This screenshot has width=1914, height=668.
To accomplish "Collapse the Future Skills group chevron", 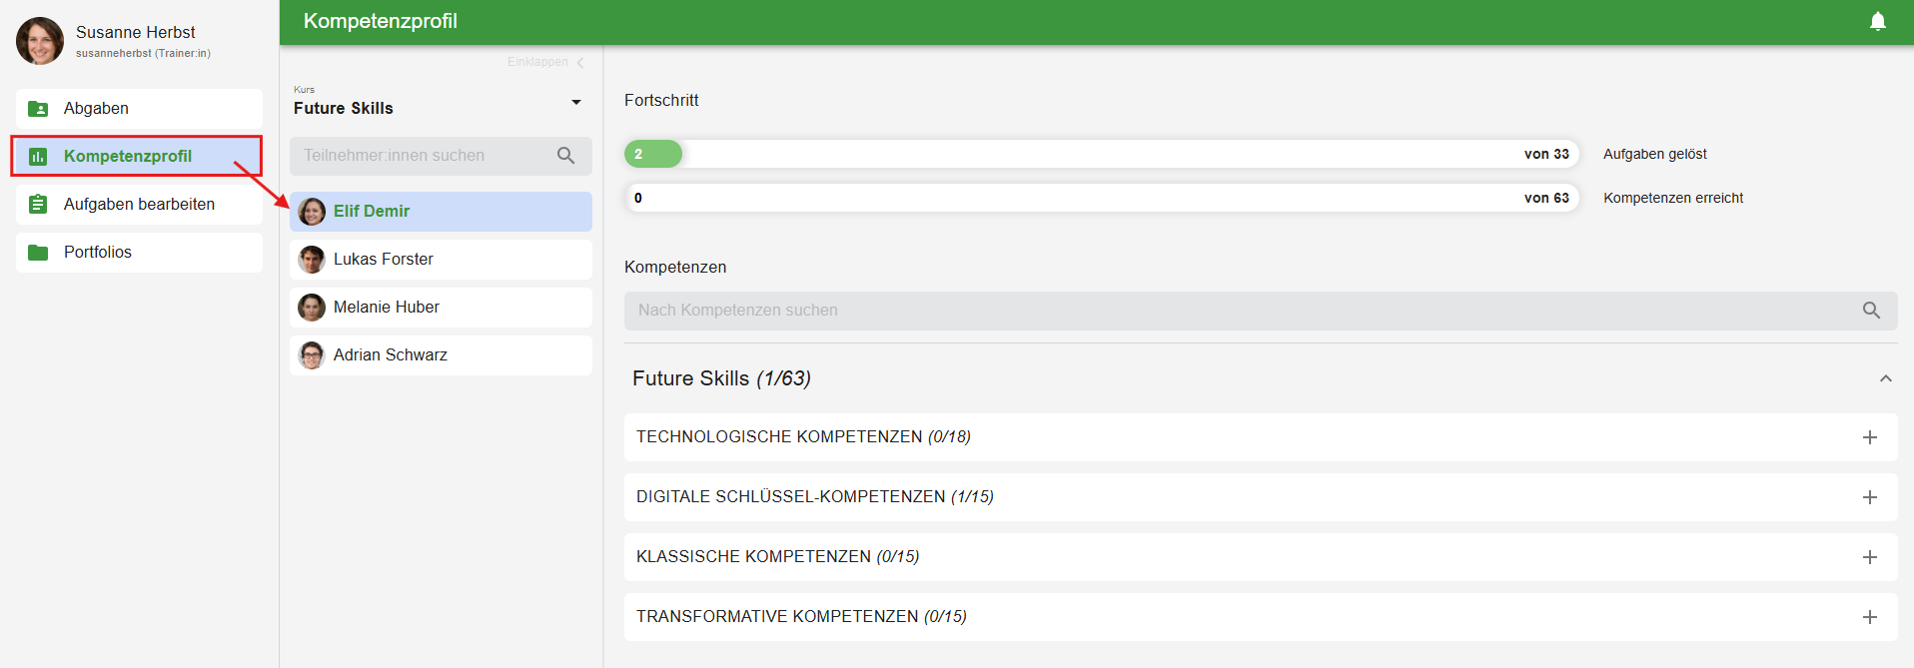I will 1885,378.
